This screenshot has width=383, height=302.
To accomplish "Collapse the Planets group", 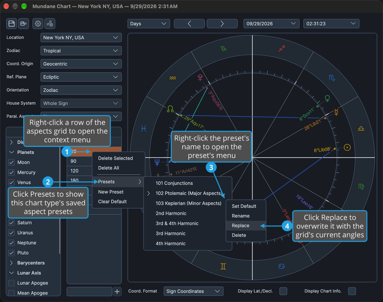I will pyautogui.click(x=12, y=152).
